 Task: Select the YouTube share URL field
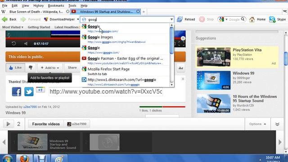click(x=106, y=92)
